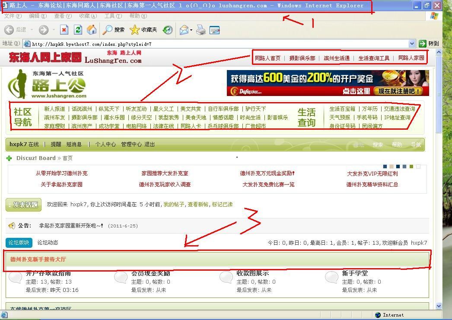This screenshot has height=320, width=452.
Task: Open the 新人报道 community link
Action: point(54,109)
